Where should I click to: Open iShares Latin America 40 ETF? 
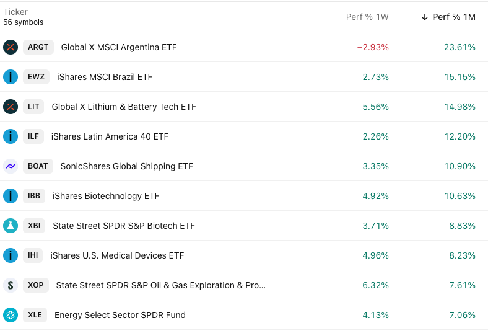[x=110, y=136]
